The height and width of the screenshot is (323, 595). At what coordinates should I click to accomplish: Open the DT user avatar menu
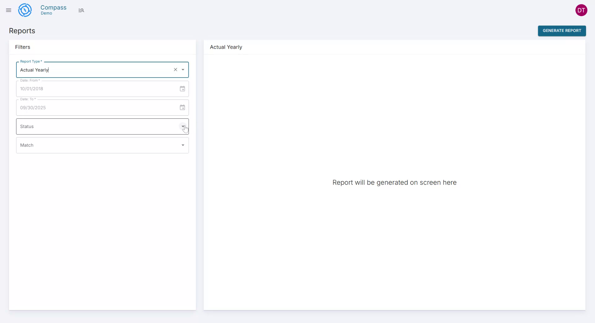pos(581,10)
